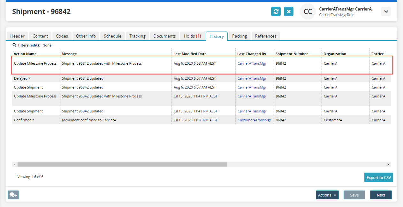Click the filters edit link
This screenshot has width=403, height=207.
34,45
